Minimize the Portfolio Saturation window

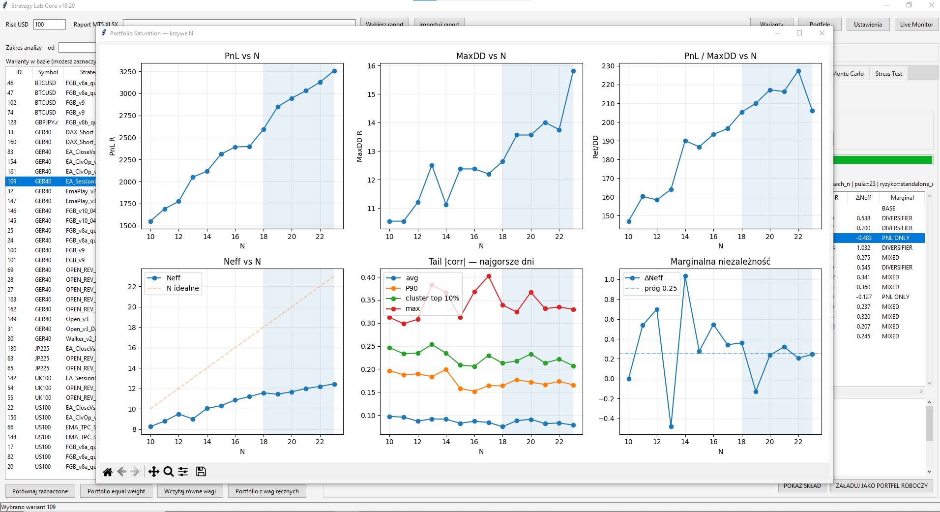click(x=777, y=33)
